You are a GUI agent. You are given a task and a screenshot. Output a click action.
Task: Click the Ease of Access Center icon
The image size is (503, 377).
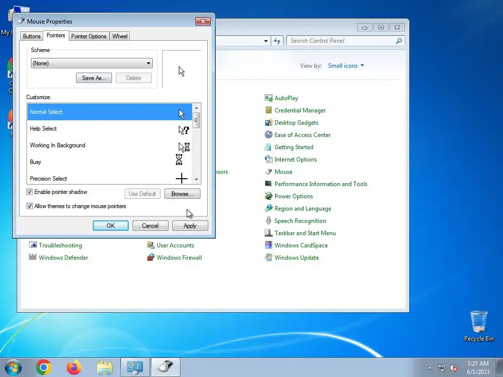pyautogui.click(x=269, y=135)
